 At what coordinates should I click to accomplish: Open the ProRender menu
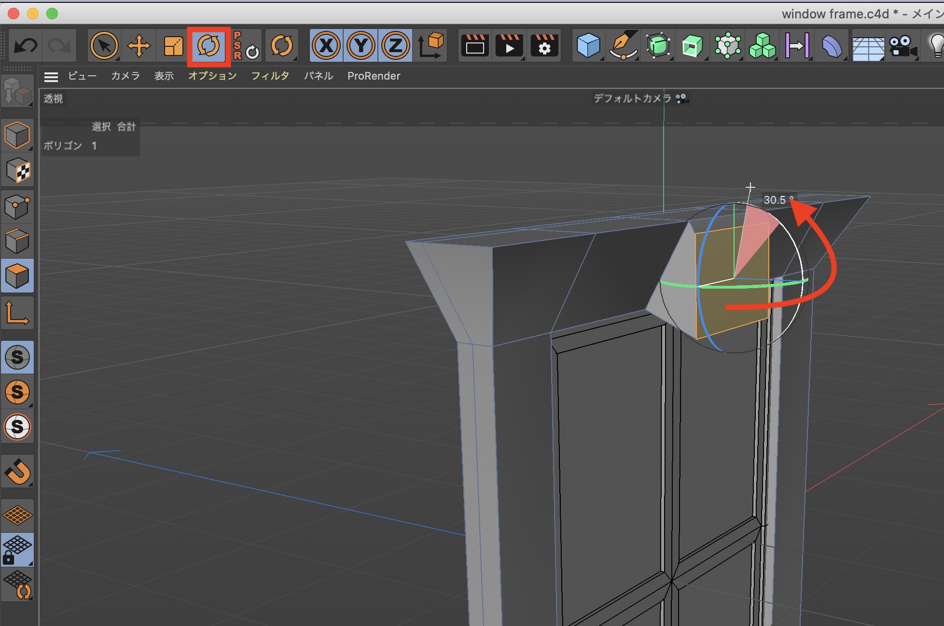pyautogui.click(x=374, y=76)
